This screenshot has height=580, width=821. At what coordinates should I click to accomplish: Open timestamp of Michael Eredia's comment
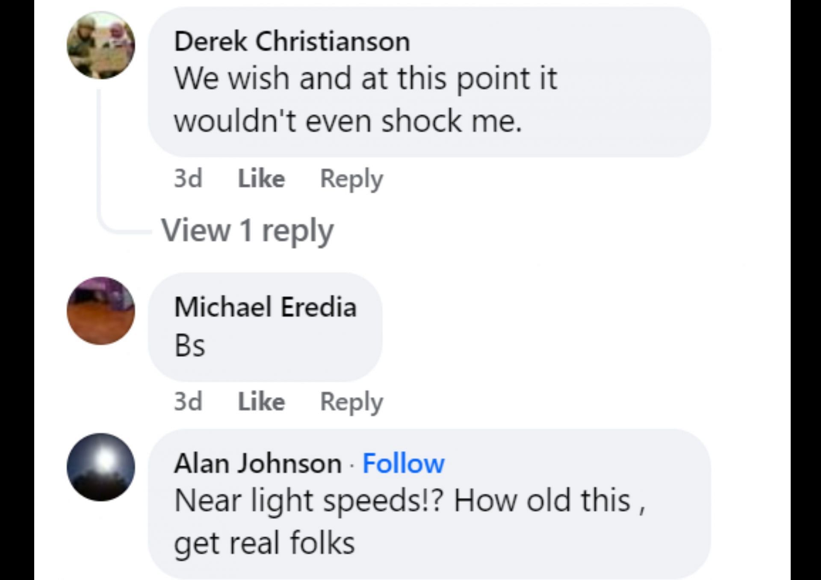click(188, 401)
